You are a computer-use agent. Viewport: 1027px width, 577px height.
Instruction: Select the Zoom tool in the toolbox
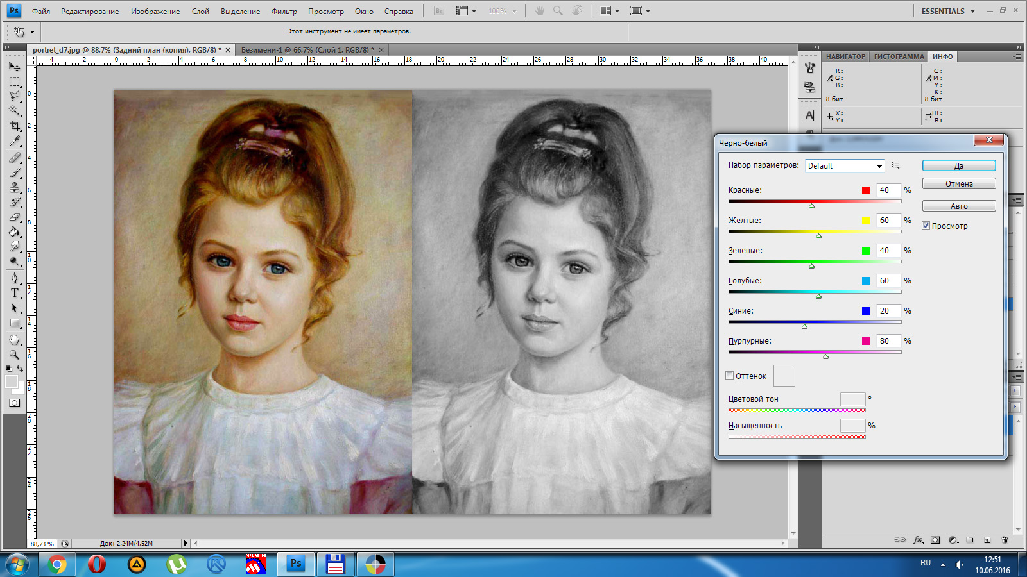point(15,355)
